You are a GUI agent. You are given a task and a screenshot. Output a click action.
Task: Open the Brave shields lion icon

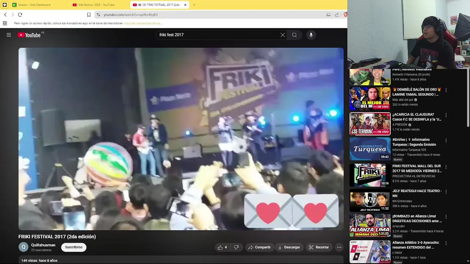pyautogui.click(x=345, y=15)
